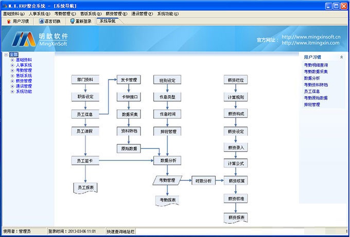Open the 考勤资料转档 shortcut link
Image resolution: width=350 pixels, height=237 pixels.
pos(316,85)
